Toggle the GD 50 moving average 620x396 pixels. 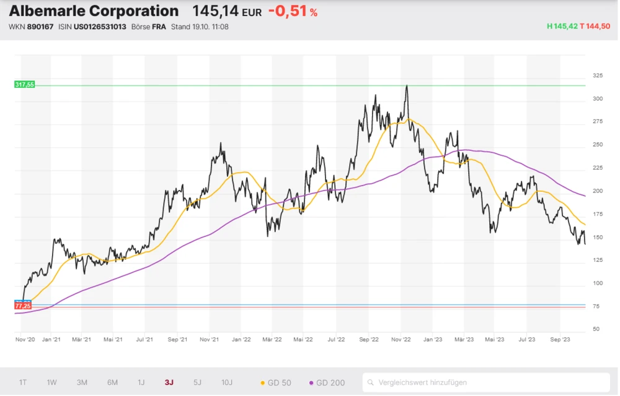277,382
